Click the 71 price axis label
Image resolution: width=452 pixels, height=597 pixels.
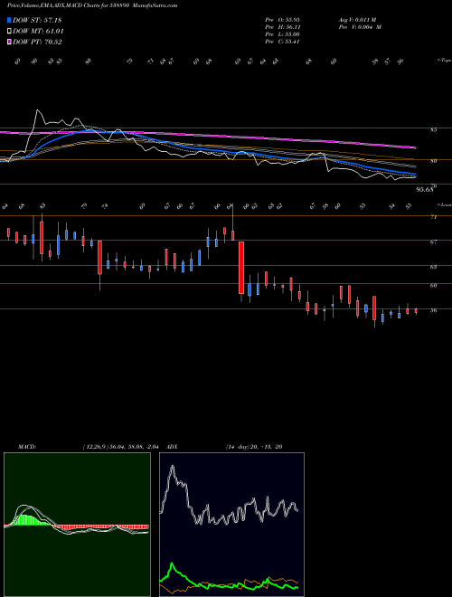433,217
